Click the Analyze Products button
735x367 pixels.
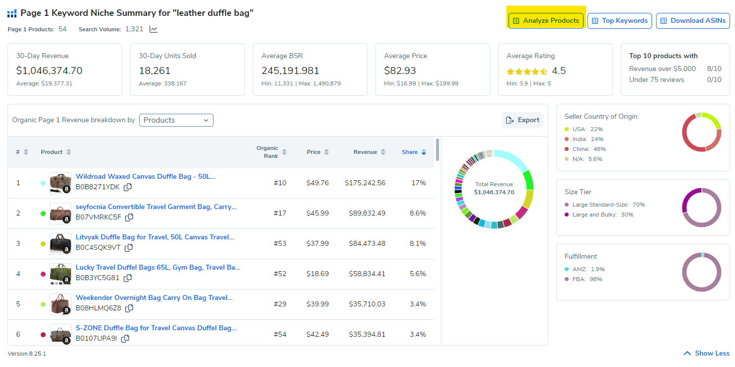[x=546, y=21]
